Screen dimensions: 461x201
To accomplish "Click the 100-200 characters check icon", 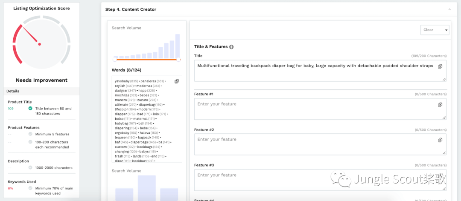I will click(x=30, y=142).
